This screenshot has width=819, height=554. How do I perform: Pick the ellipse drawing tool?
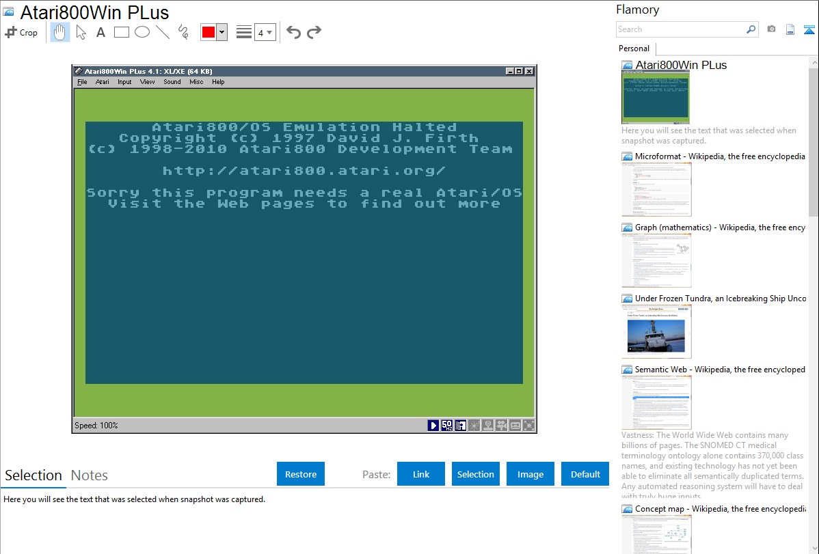click(x=142, y=32)
